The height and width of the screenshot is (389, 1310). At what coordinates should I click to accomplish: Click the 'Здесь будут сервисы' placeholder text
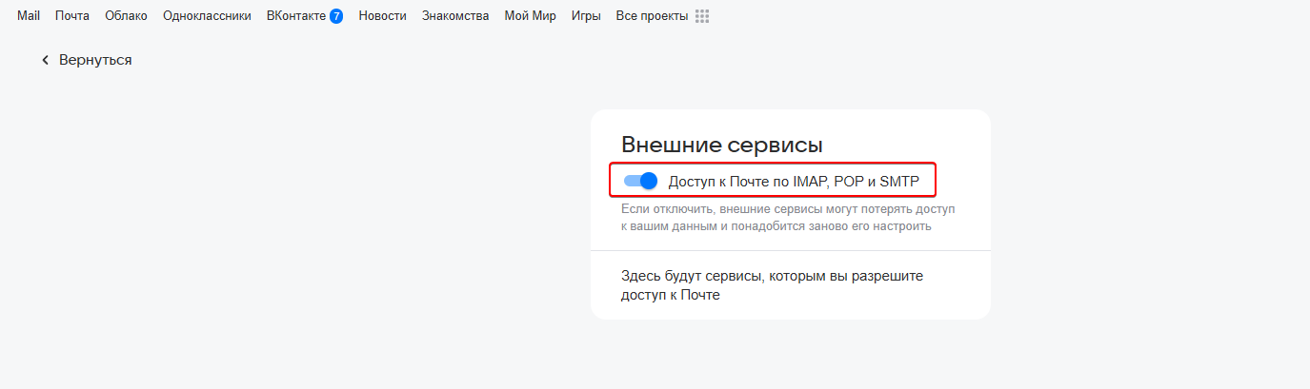[x=772, y=285]
